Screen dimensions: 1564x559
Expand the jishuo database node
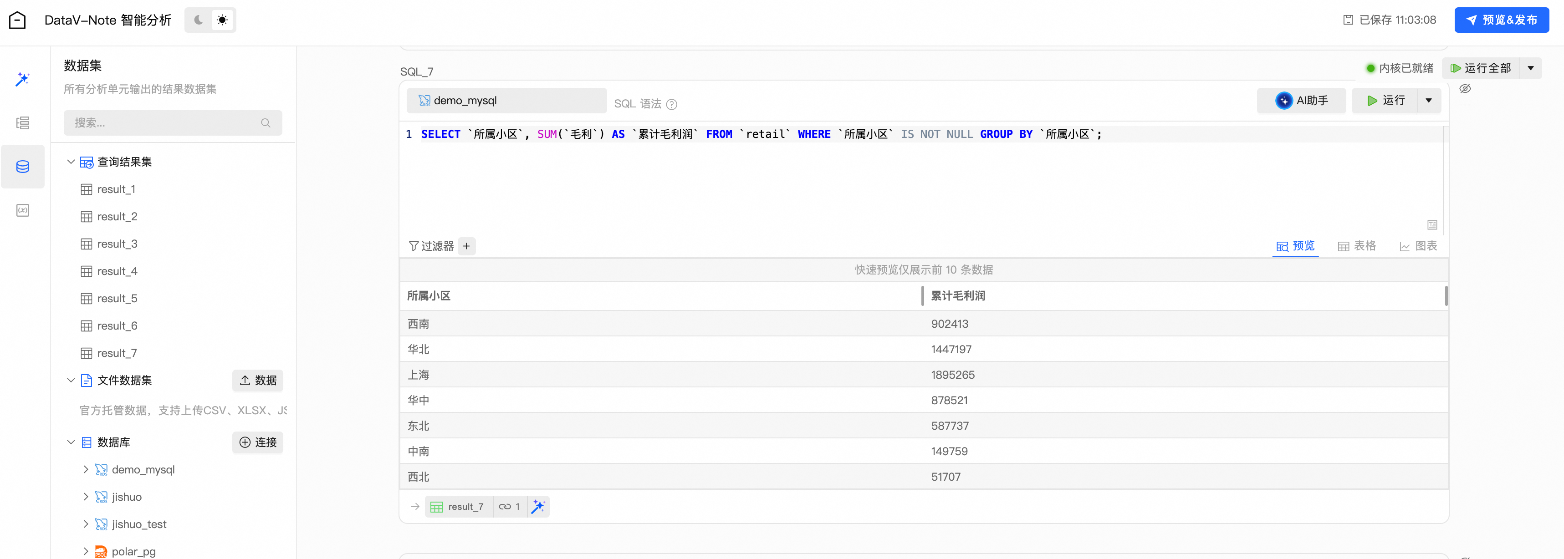[86, 497]
